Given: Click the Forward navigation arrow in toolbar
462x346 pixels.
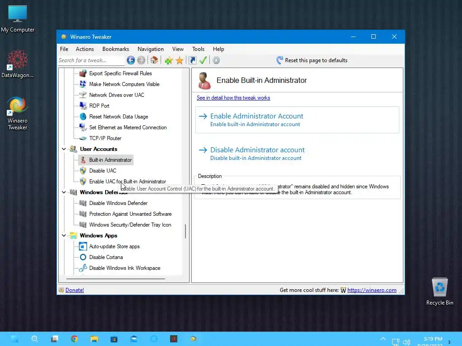Looking at the screenshot, I should [141, 60].
